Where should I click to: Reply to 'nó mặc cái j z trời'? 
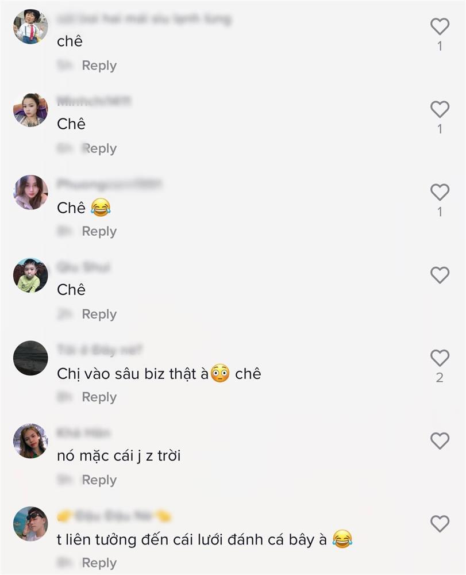99,480
